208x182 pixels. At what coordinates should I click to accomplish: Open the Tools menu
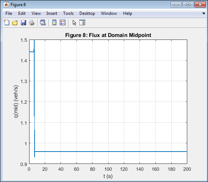pos(68,13)
